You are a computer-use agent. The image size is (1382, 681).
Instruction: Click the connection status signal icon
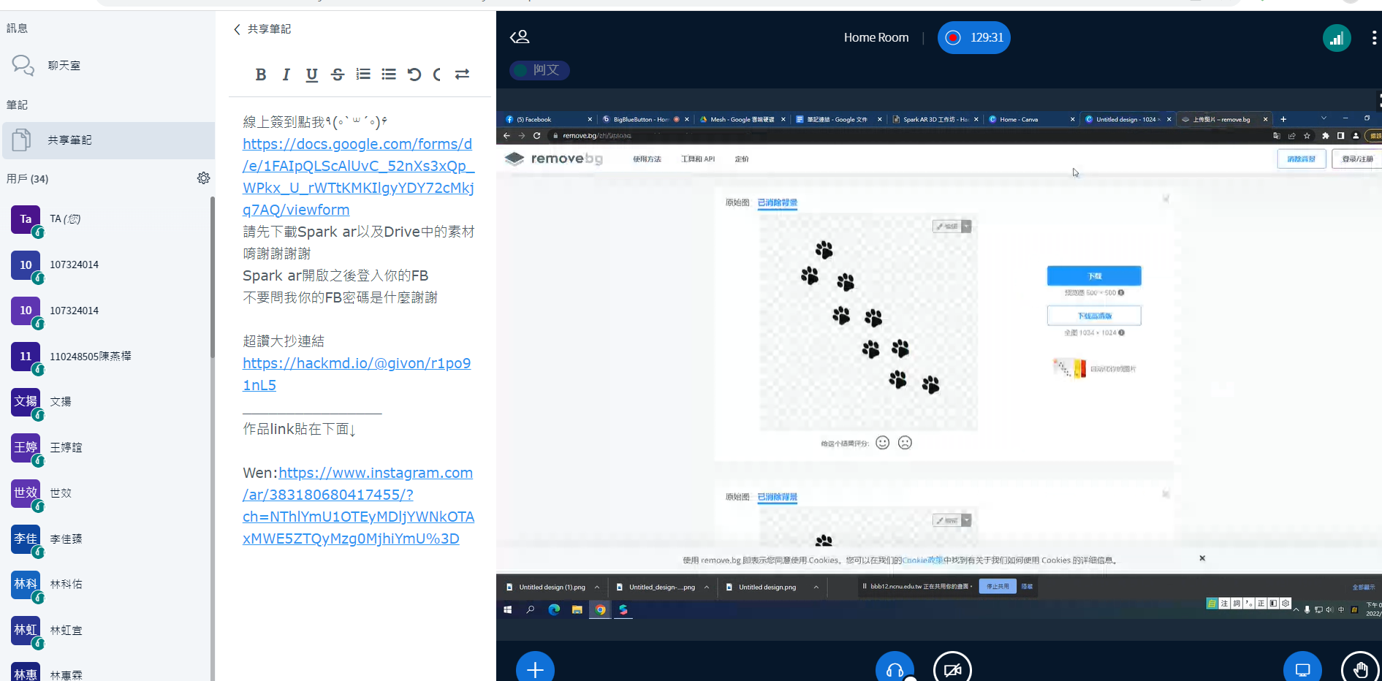[x=1337, y=38]
